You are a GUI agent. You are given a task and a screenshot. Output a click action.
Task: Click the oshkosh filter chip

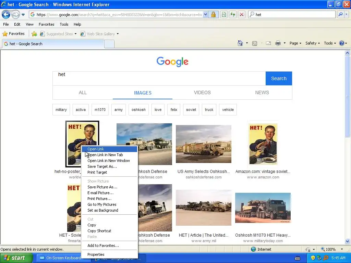click(x=138, y=110)
